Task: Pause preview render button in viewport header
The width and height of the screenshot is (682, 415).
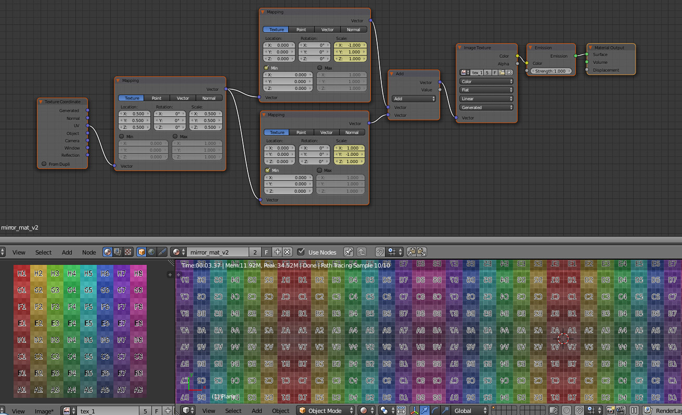Action: (x=634, y=410)
